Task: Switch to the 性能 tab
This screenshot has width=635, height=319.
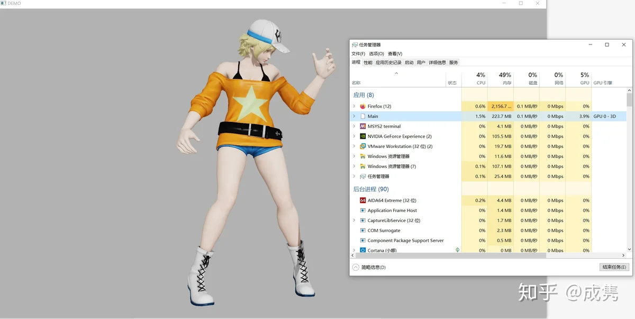Action: coord(368,63)
